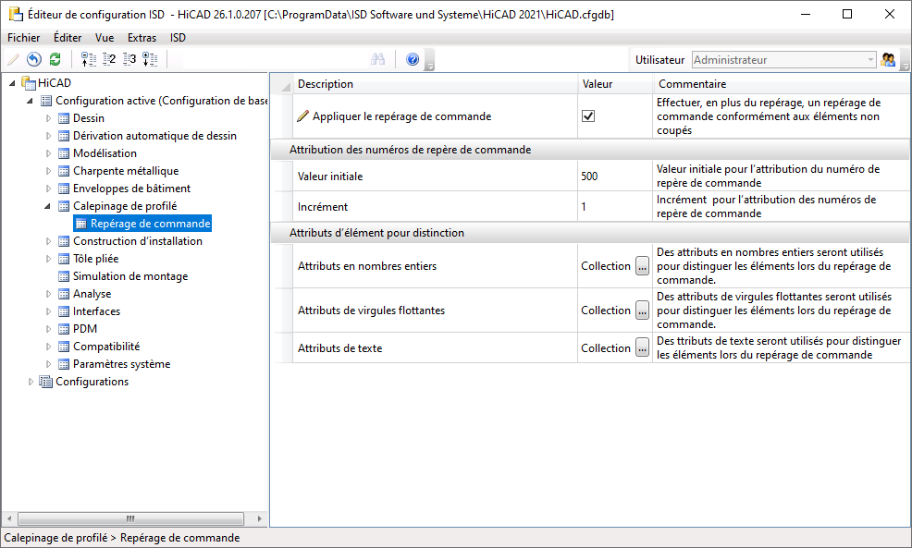Expand all tree levels icon
The width and height of the screenshot is (912, 548).
(x=150, y=59)
